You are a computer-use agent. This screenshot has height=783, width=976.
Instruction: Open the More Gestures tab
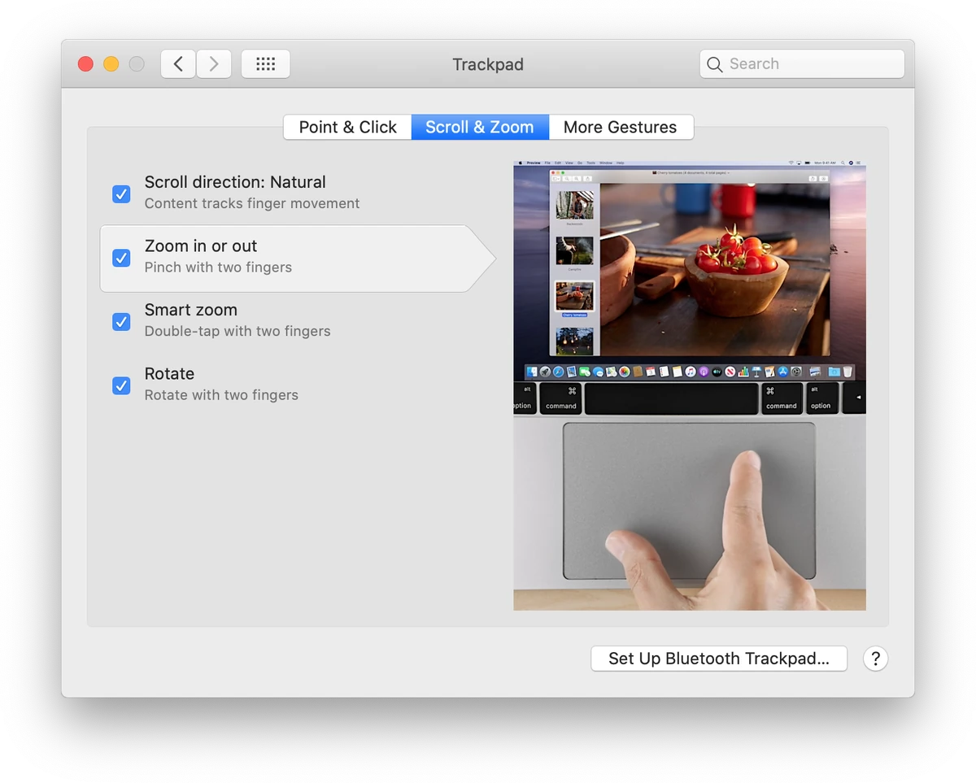click(x=621, y=127)
